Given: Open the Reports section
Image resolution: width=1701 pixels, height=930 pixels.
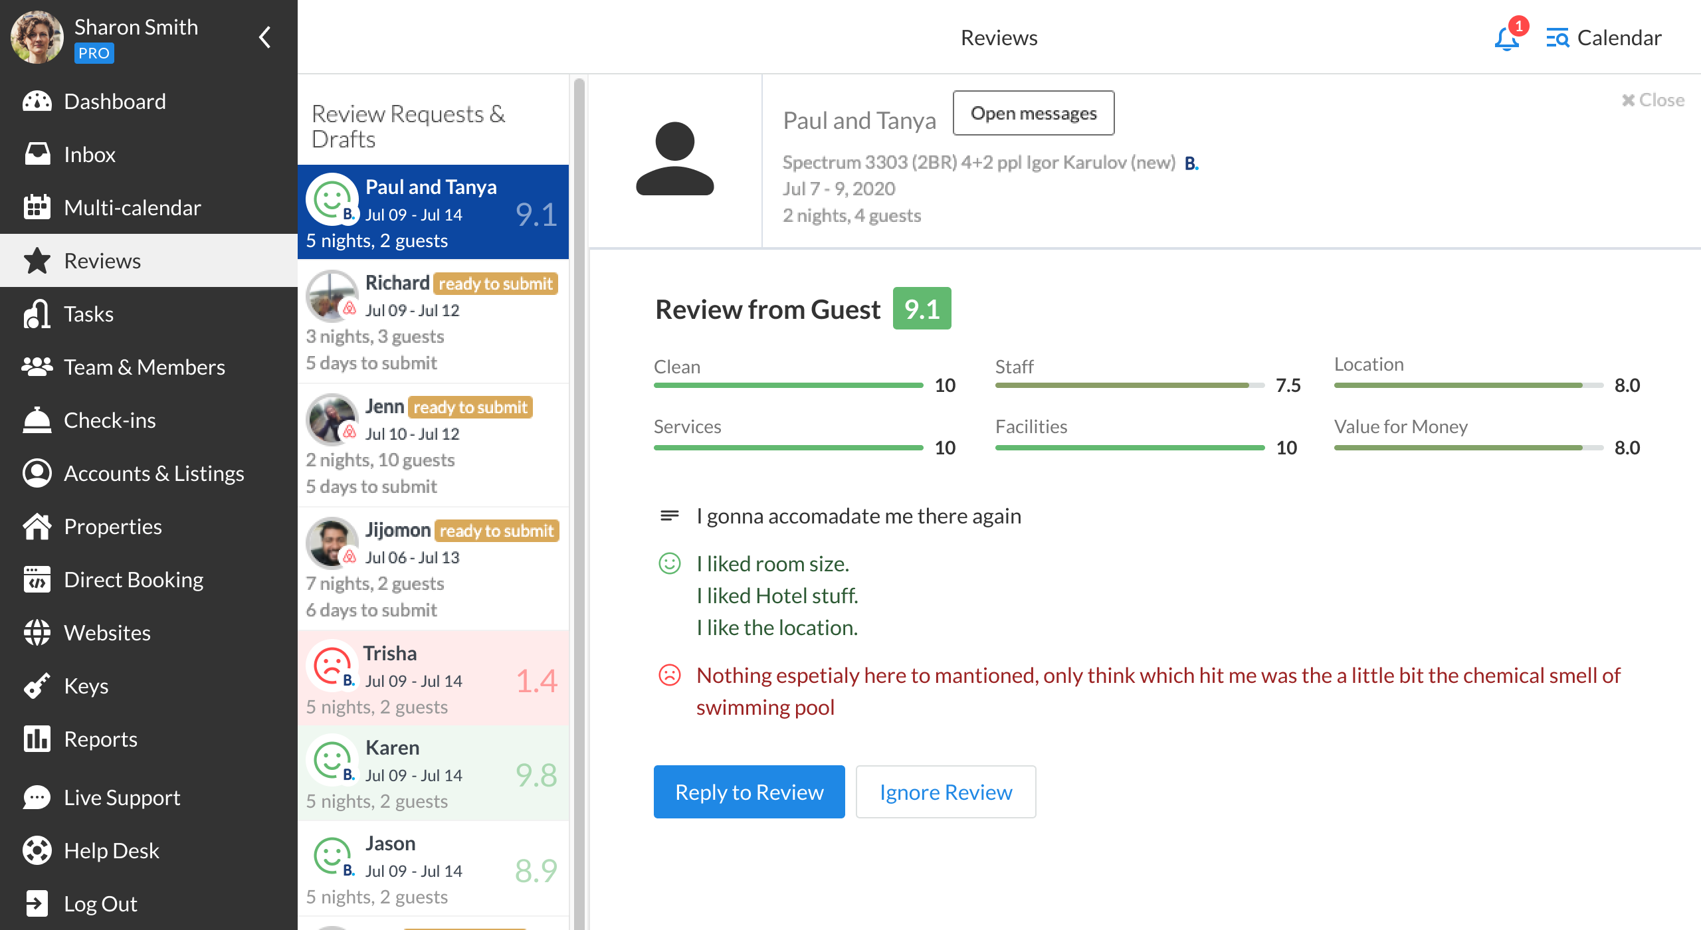Looking at the screenshot, I should (100, 739).
